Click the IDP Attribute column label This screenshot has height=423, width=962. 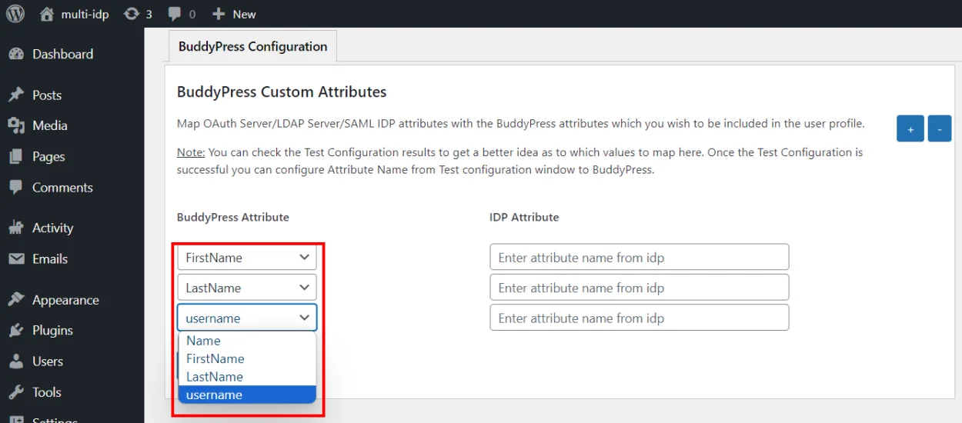coord(524,217)
